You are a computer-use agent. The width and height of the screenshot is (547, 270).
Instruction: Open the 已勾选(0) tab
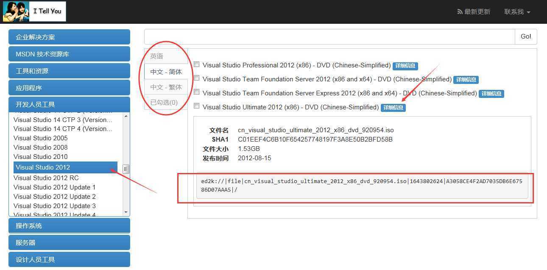point(166,102)
